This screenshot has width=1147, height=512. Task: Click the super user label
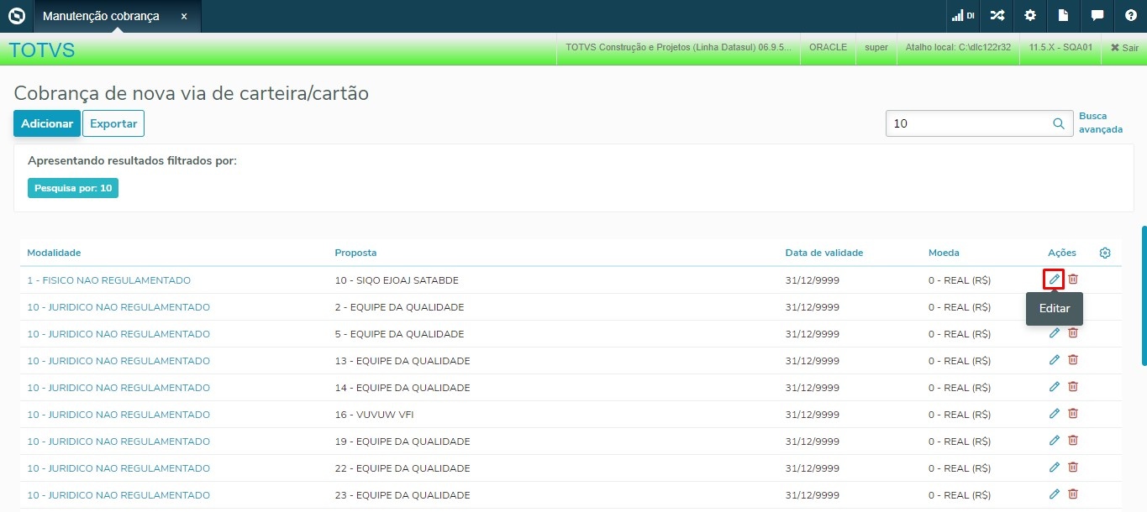tap(876, 48)
